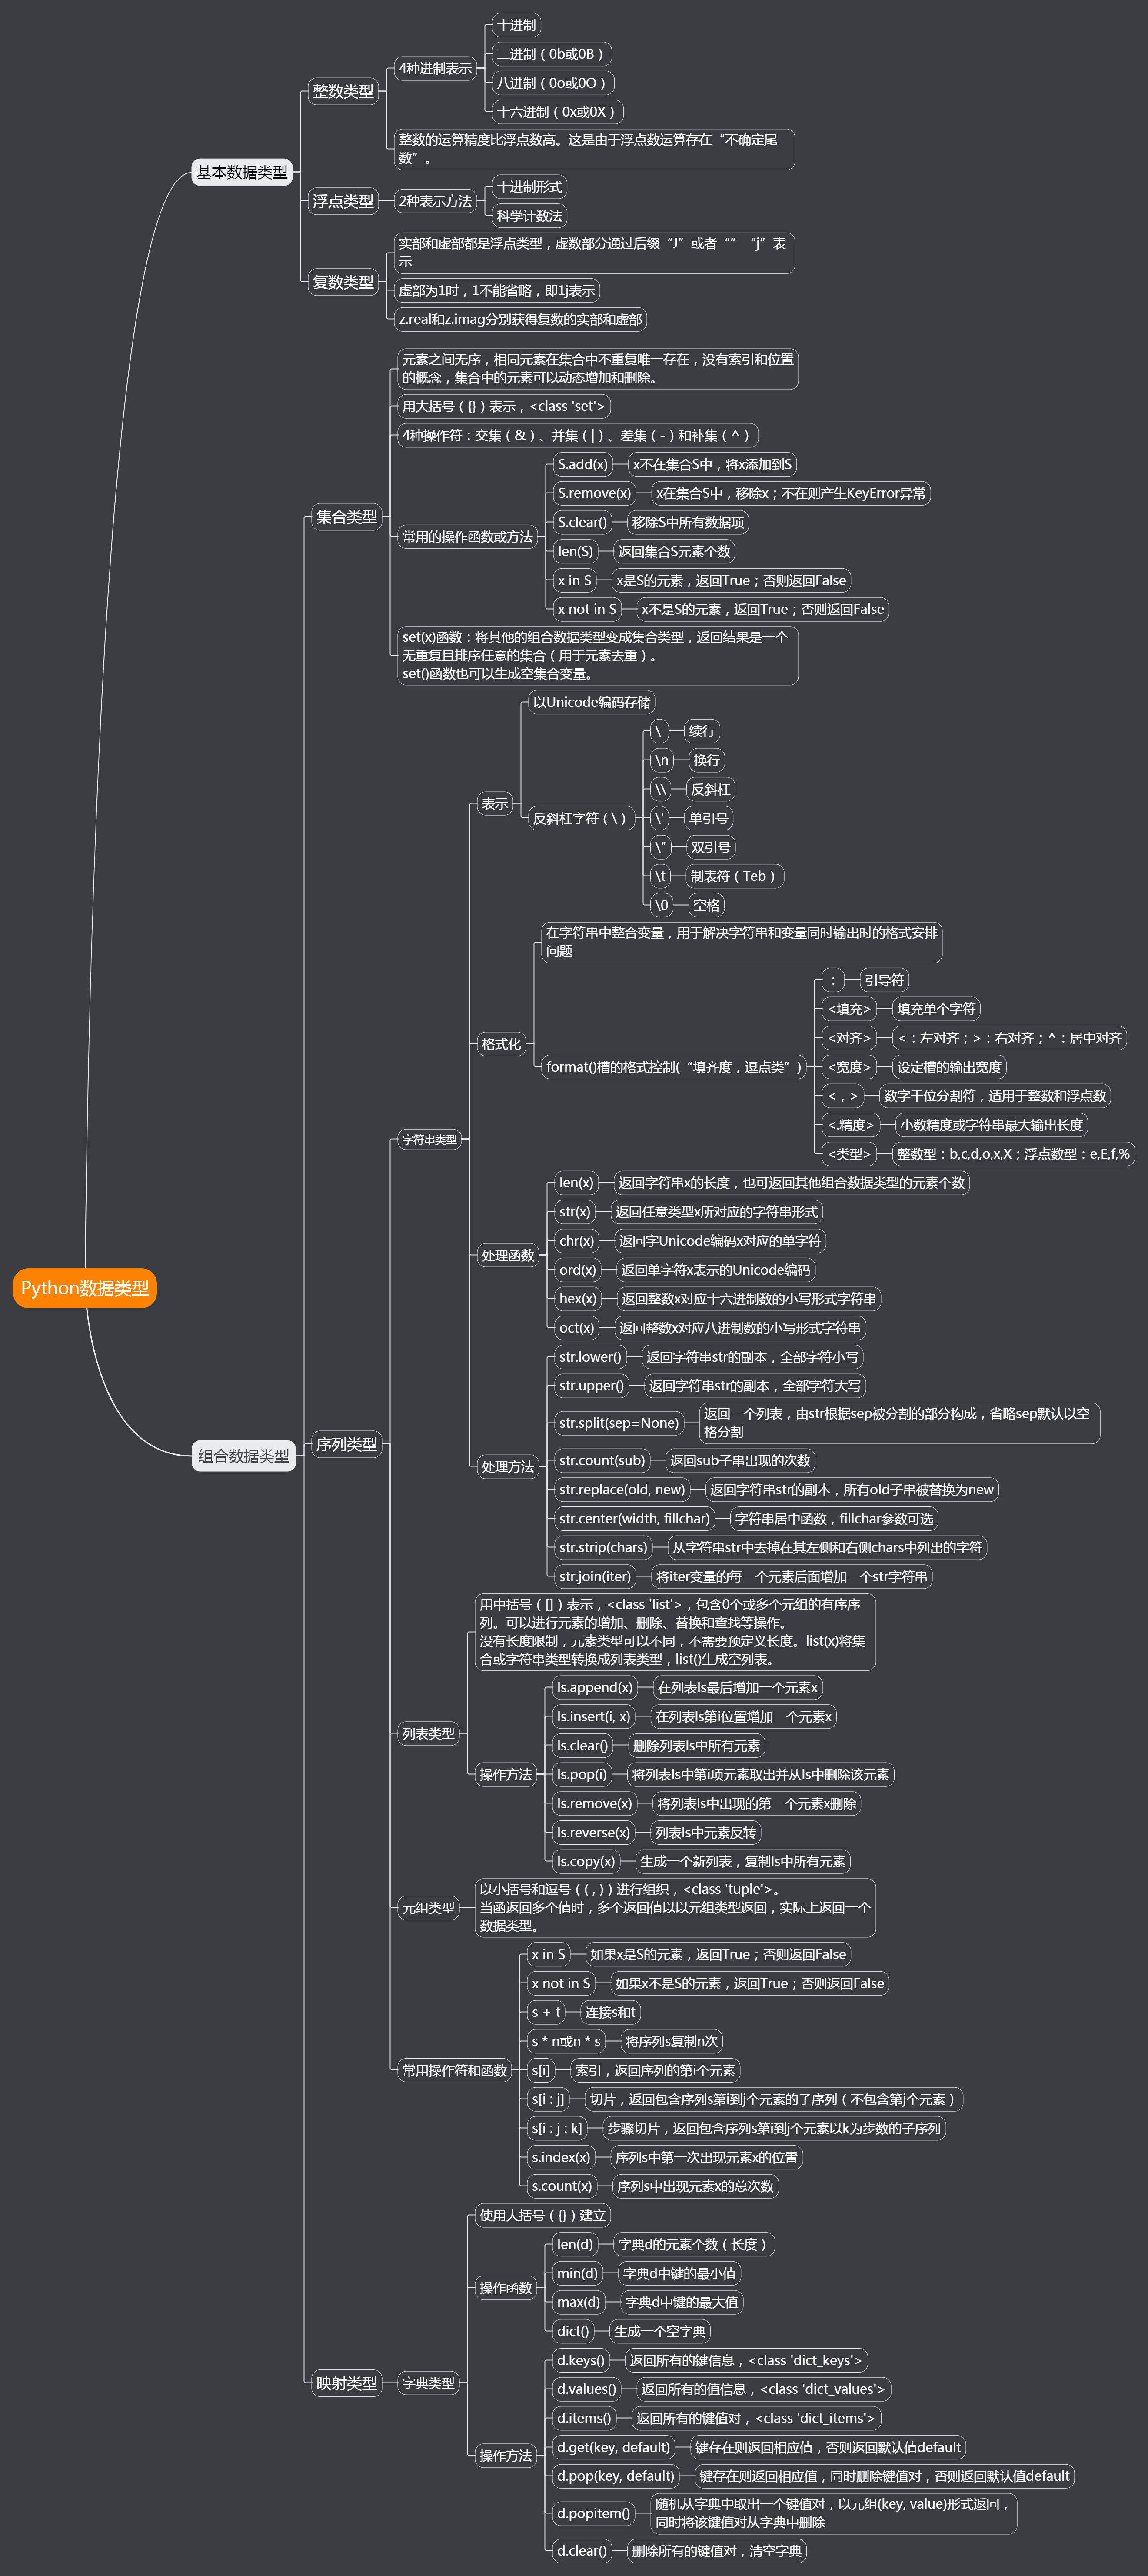Select the 集合类型 node
Screen dimensions: 1148x2576
coord(347,517)
